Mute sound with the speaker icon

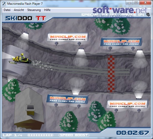pos(148,15)
